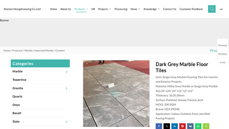Viewport: 229px width, 129px height.
Task: Expand the Granite category chevron
Action: point(66,88)
